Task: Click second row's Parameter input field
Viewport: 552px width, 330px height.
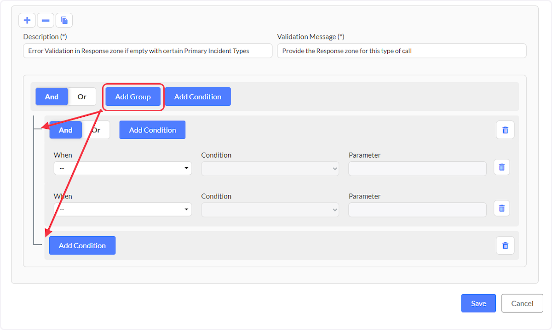Action: [x=417, y=210]
